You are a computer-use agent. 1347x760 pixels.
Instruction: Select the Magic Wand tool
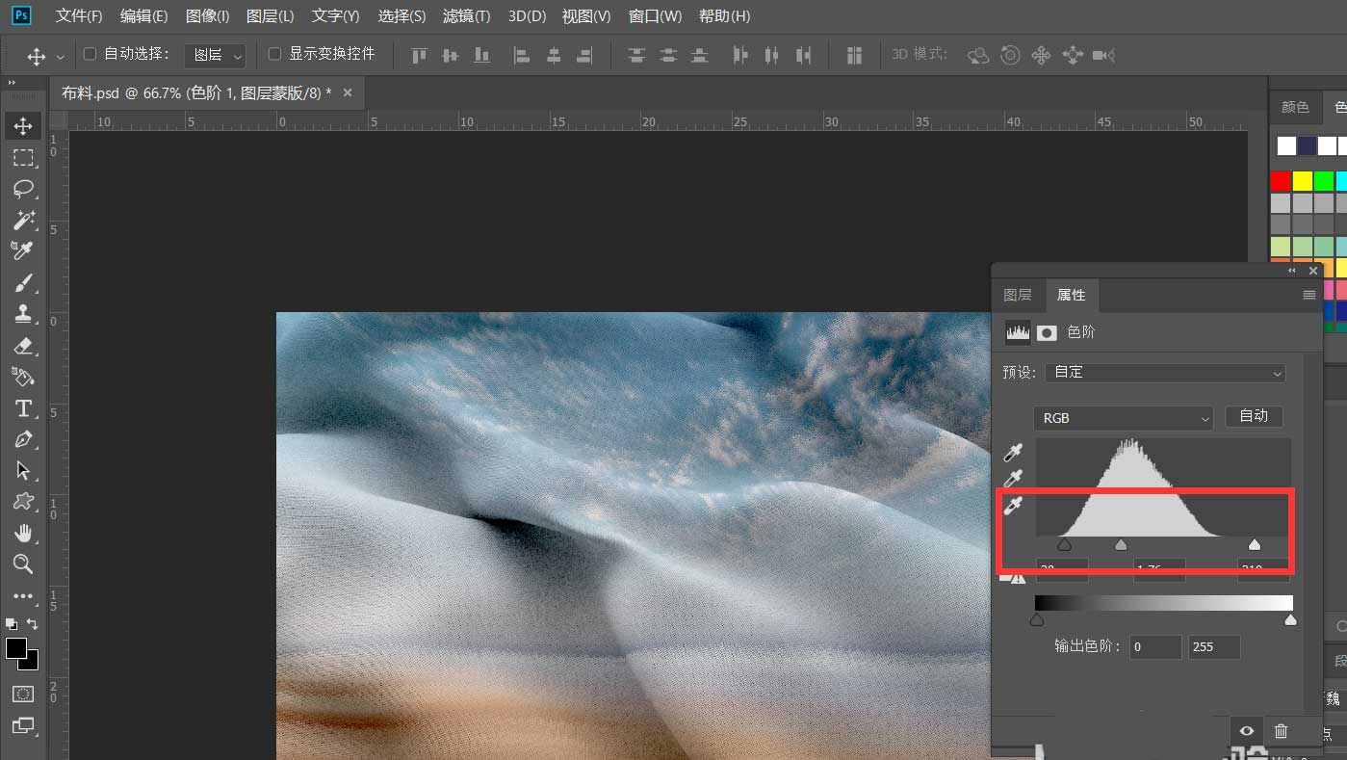(x=23, y=220)
